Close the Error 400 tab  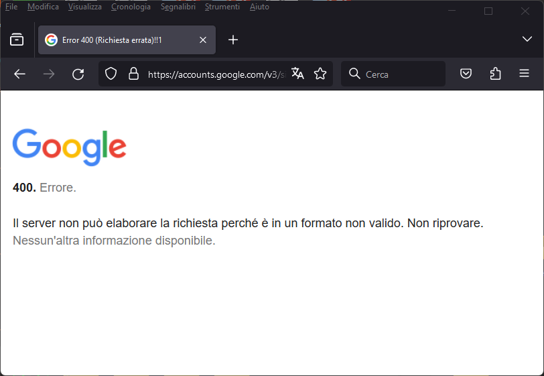[x=203, y=40]
